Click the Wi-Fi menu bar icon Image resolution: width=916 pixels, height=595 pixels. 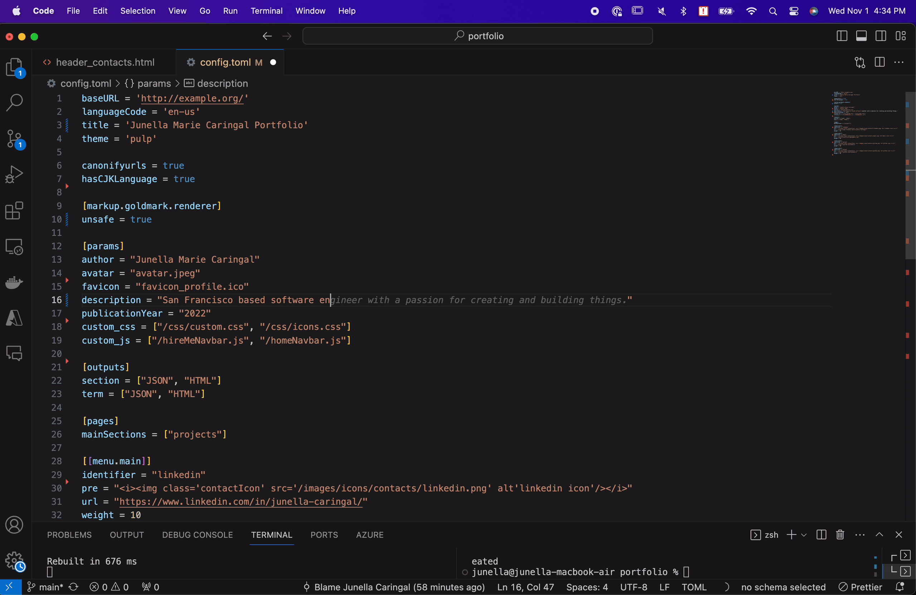pos(751,11)
